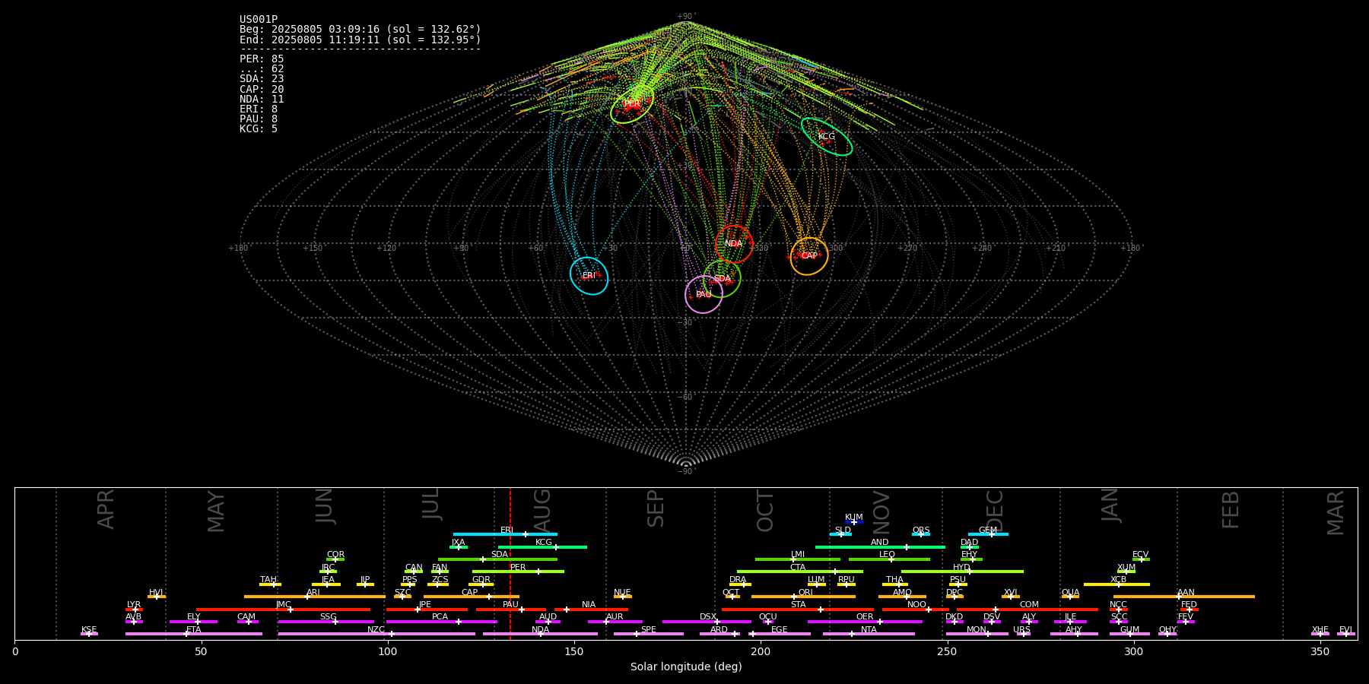Click the QUA shower bar

1070,597
